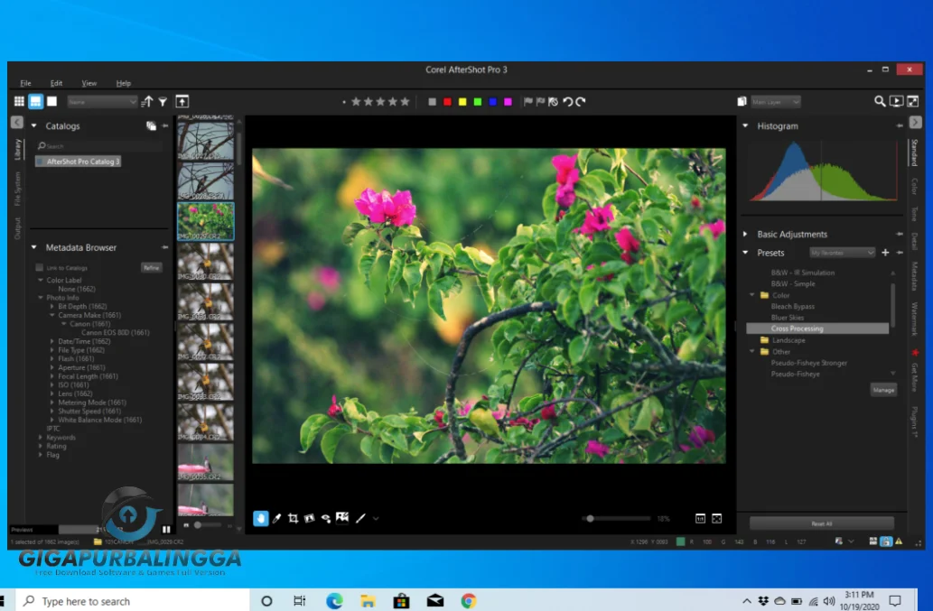Apply the yellow color label
This screenshot has height=611, width=933.
click(x=462, y=102)
